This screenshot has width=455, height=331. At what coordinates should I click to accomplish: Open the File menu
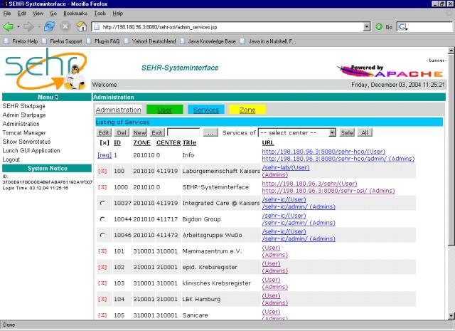click(x=7, y=14)
